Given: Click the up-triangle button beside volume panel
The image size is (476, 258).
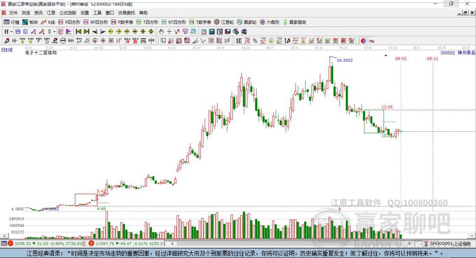Looking at the screenshot, I should coord(4,236).
